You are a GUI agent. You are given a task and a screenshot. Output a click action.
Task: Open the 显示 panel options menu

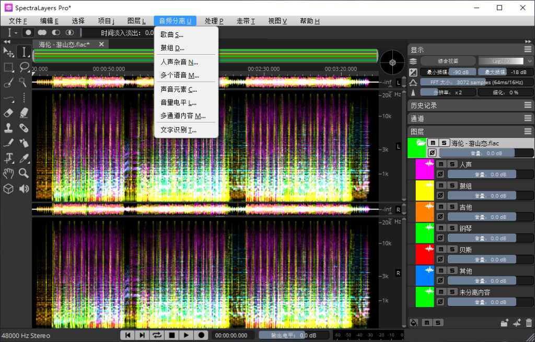pyautogui.click(x=528, y=50)
